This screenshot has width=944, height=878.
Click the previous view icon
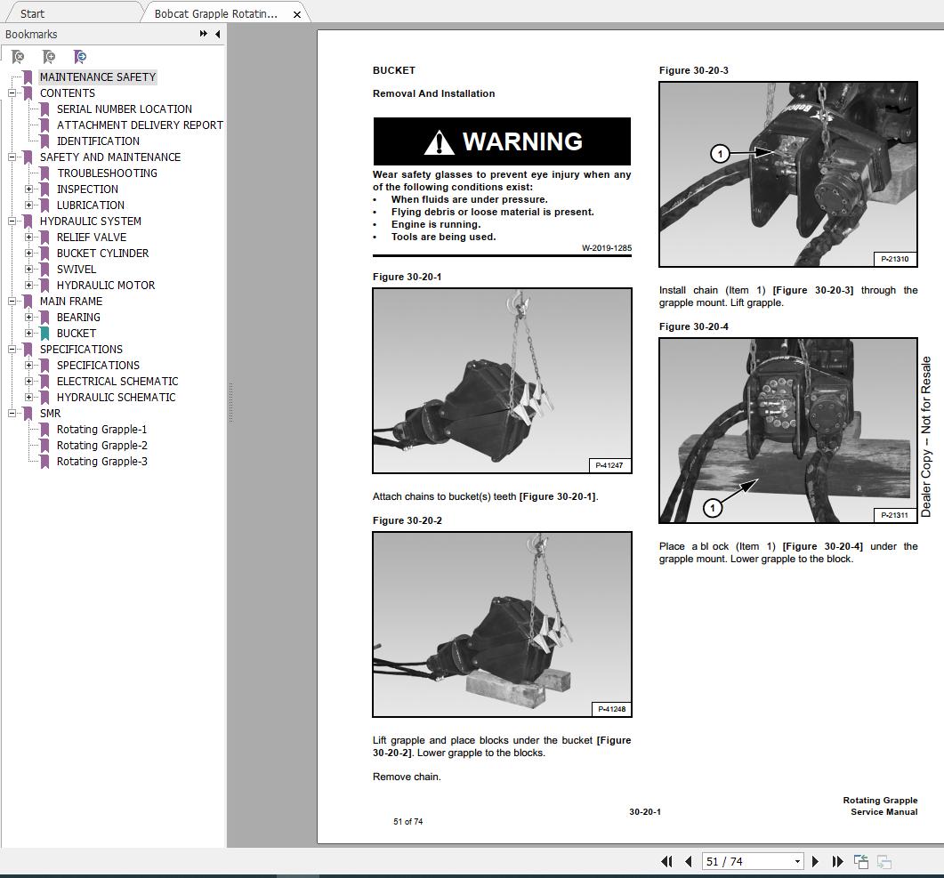861,861
